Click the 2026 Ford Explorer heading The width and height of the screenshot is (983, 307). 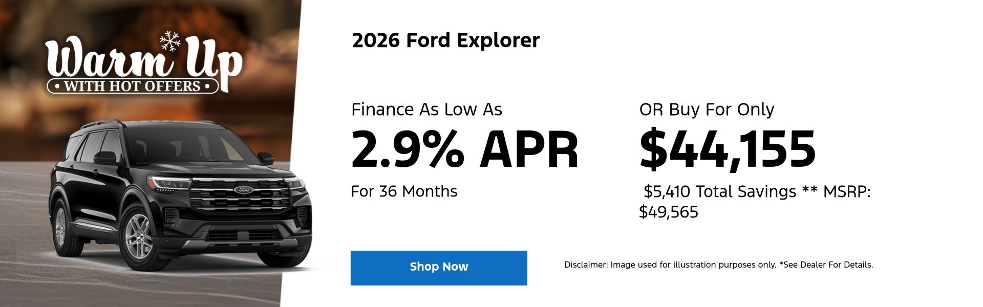click(x=445, y=40)
